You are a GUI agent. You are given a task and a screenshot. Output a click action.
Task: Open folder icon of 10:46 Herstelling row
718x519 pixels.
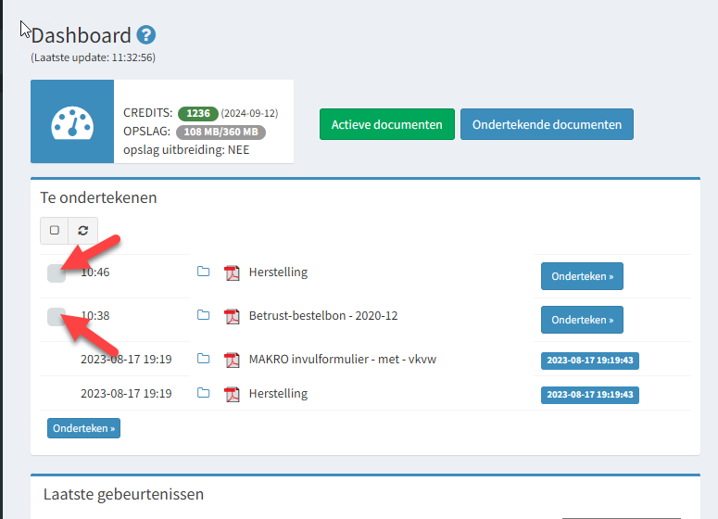[203, 272]
